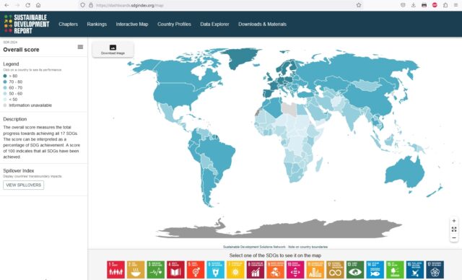Screen dimensions: 462x280
Task: Select the SDG 2 Zero Hunger icon
Action: [136, 269]
